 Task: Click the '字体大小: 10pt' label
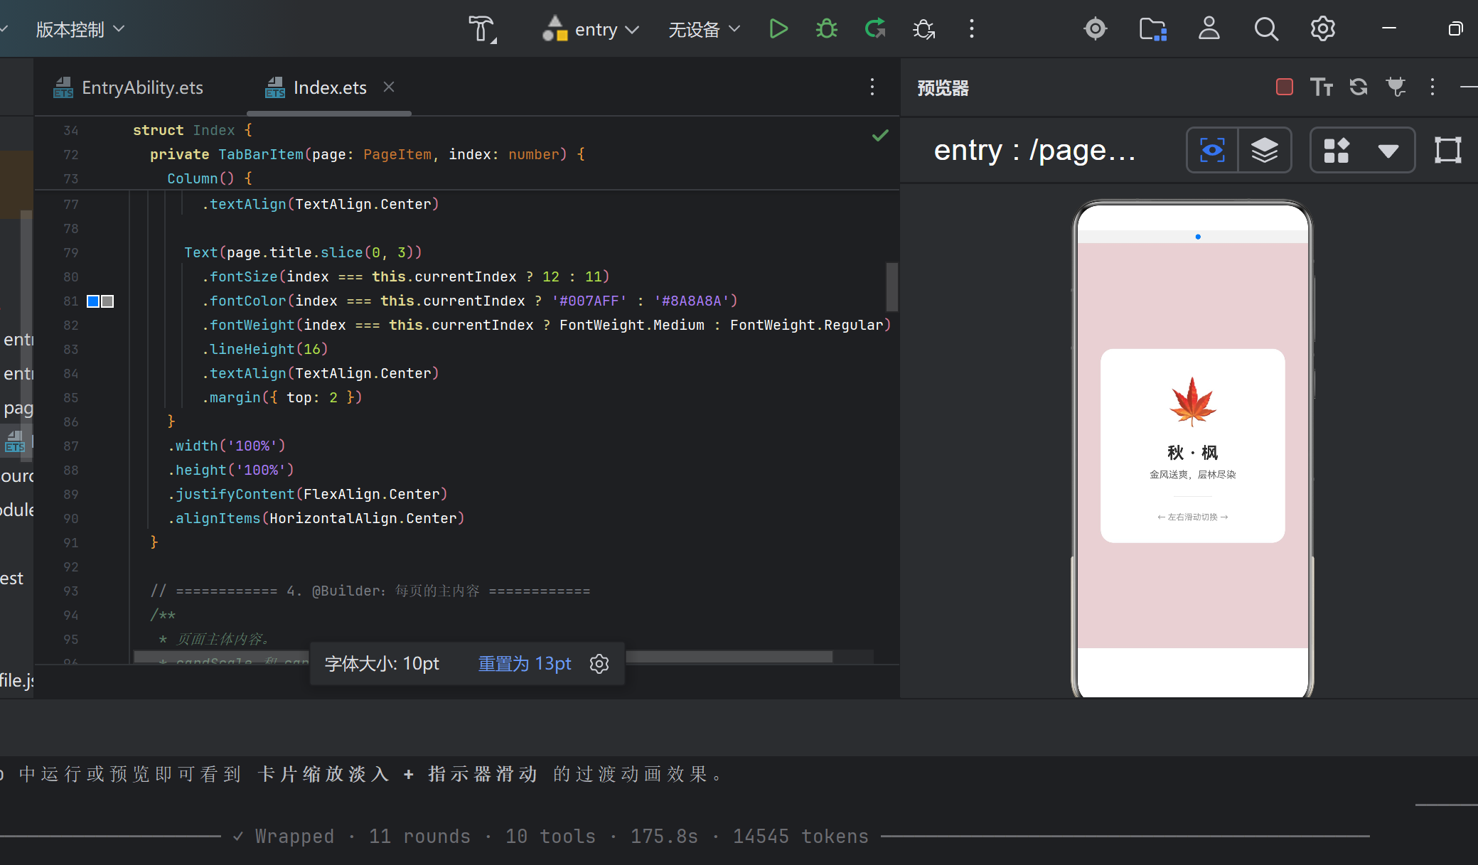tap(382, 664)
